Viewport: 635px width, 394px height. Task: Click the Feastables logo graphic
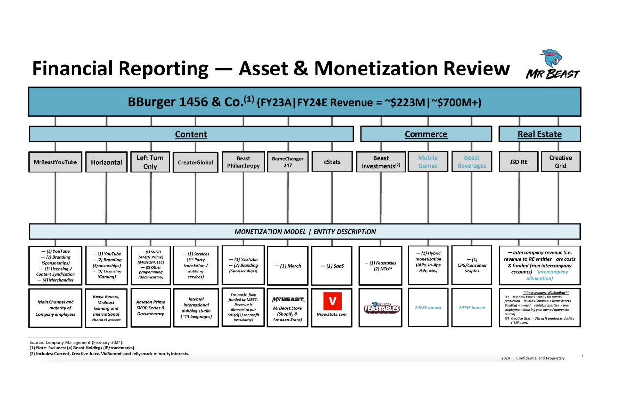[x=381, y=308]
